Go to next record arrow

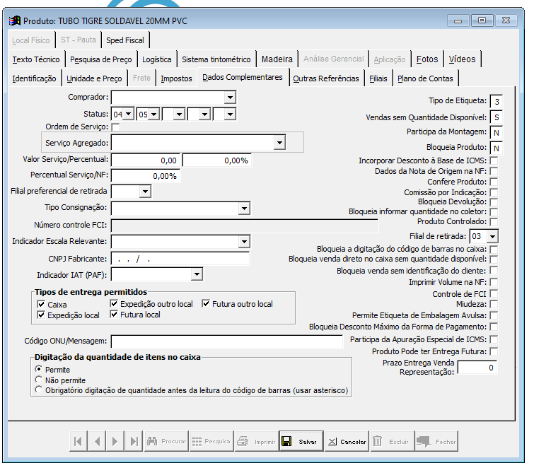click(115, 441)
